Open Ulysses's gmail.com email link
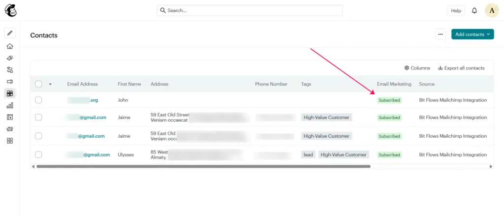 (x=88, y=155)
